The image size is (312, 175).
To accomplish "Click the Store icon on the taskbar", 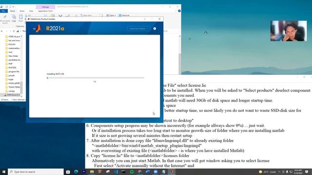I will [x=68, y=172].
